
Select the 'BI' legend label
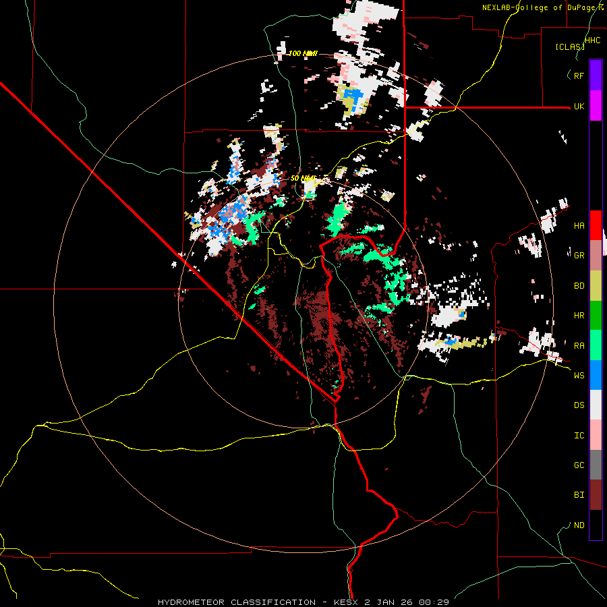579,495
